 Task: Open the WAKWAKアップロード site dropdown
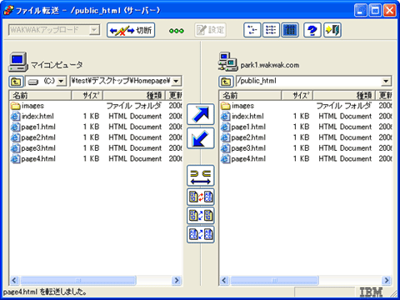pos(94,30)
